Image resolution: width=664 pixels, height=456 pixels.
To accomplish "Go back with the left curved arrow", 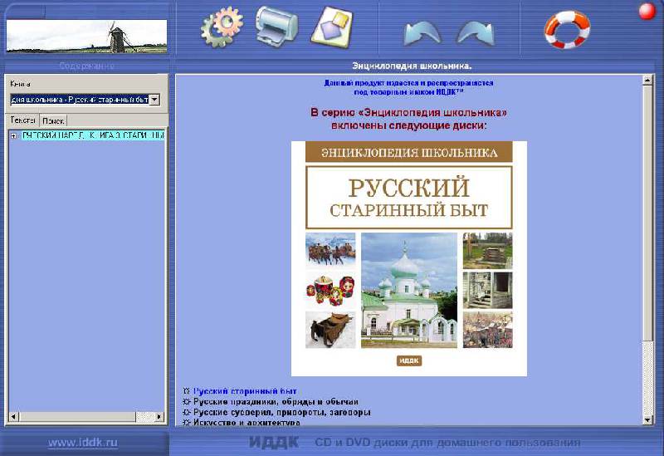I will (x=422, y=32).
